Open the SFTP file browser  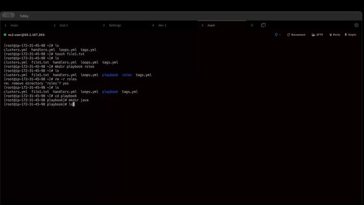317,35
